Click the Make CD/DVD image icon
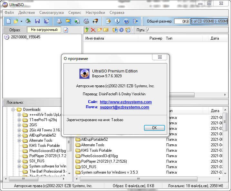This screenshot has height=191, width=231. [59, 21]
